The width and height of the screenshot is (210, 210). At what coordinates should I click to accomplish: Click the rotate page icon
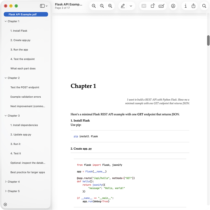tap(153, 6)
